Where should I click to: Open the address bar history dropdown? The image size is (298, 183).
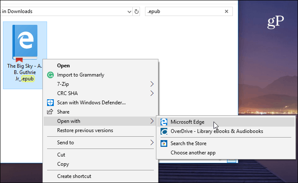[x=129, y=12]
